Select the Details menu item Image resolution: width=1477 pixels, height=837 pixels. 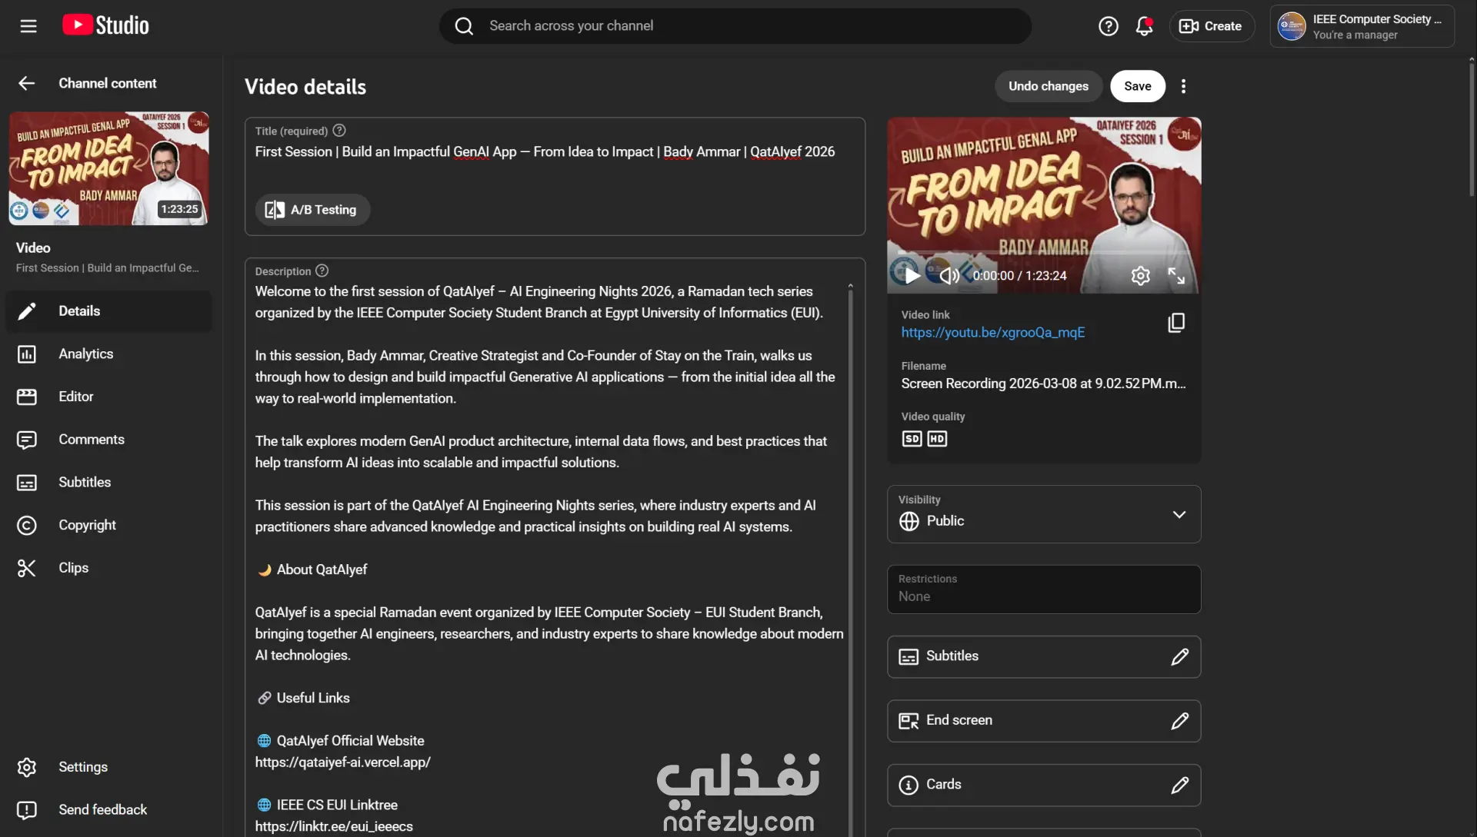click(108, 311)
